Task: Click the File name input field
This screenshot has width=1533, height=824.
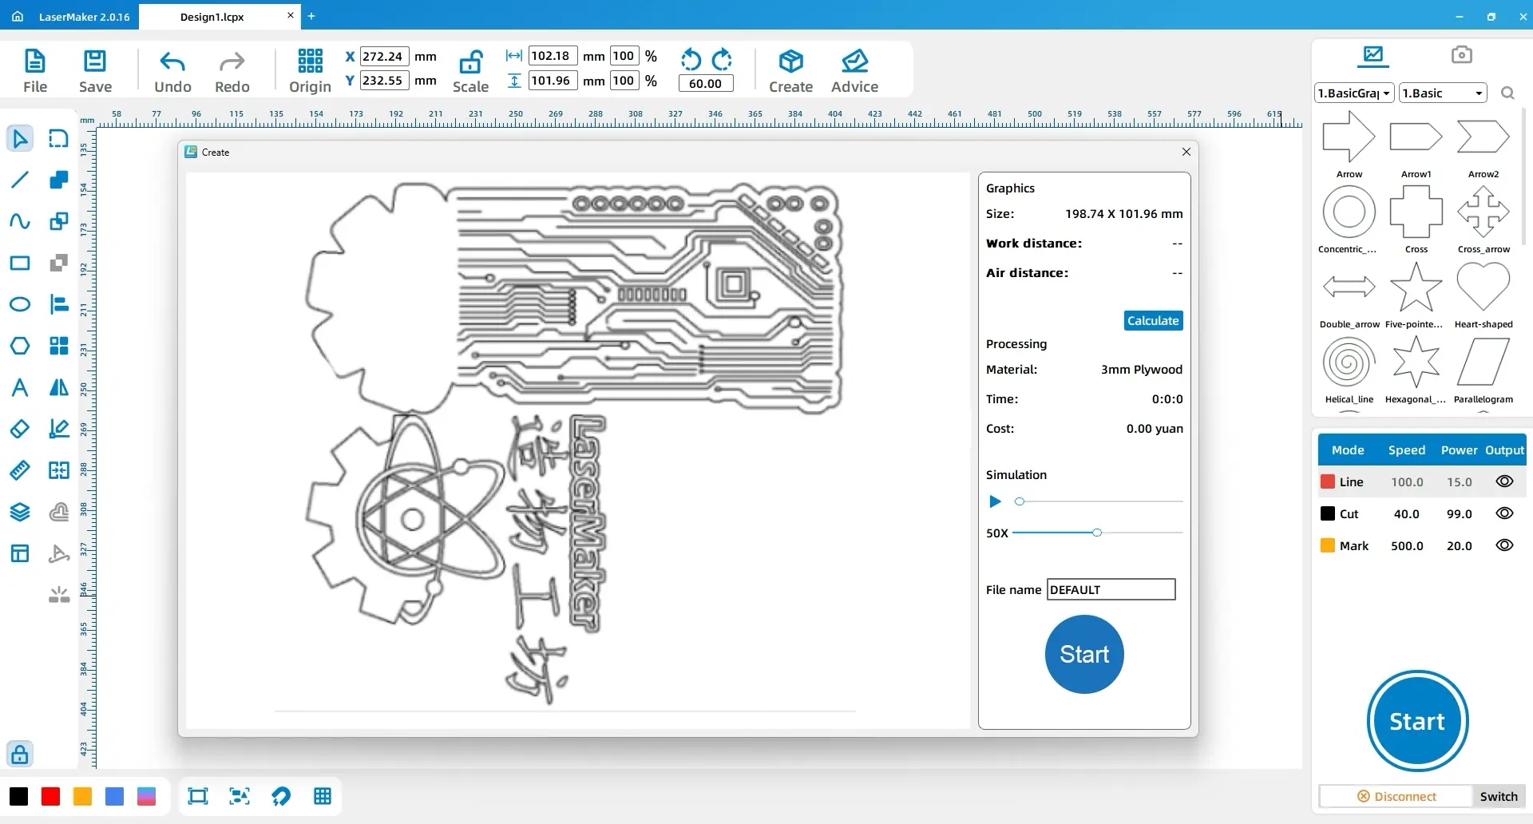Action: click(1111, 589)
